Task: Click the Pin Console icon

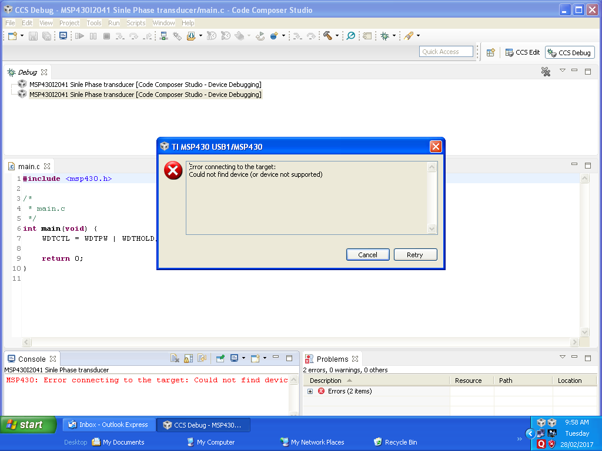Action: click(220, 358)
